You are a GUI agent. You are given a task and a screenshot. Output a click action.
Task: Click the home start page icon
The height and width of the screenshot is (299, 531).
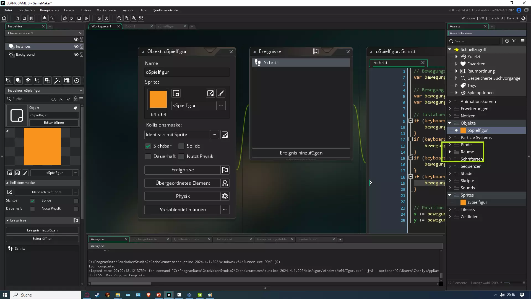[4, 18]
